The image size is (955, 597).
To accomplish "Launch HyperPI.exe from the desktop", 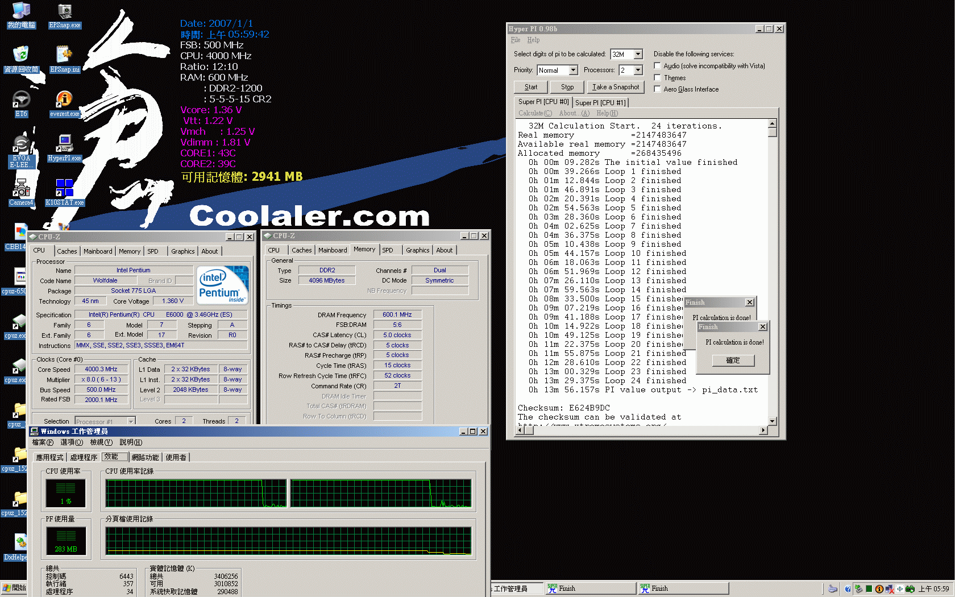I will (x=65, y=148).
